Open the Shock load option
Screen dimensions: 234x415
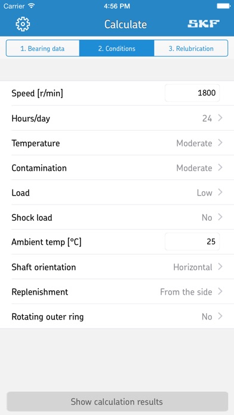click(x=117, y=217)
